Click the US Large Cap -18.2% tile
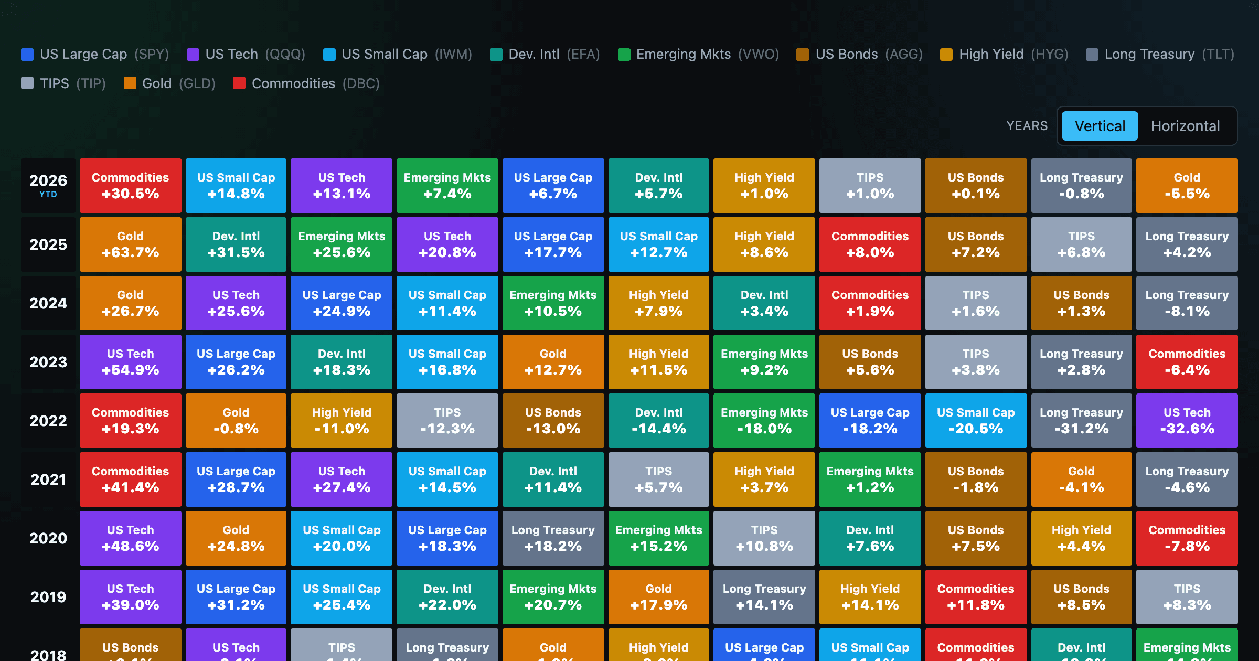The height and width of the screenshot is (661, 1259). [x=870, y=421]
